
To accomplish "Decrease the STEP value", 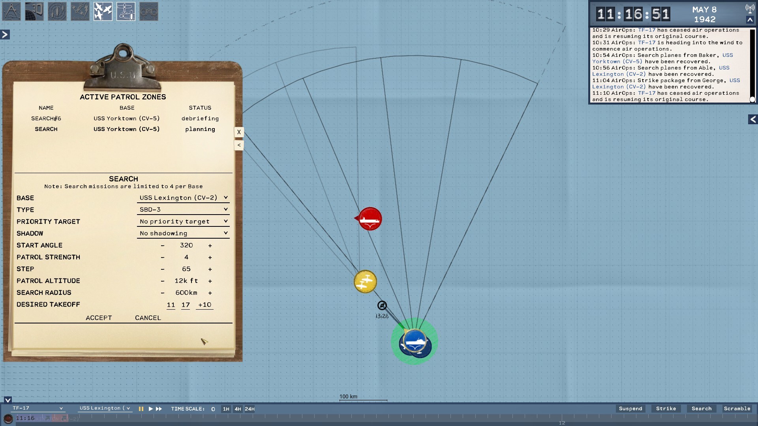I will [162, 269].
